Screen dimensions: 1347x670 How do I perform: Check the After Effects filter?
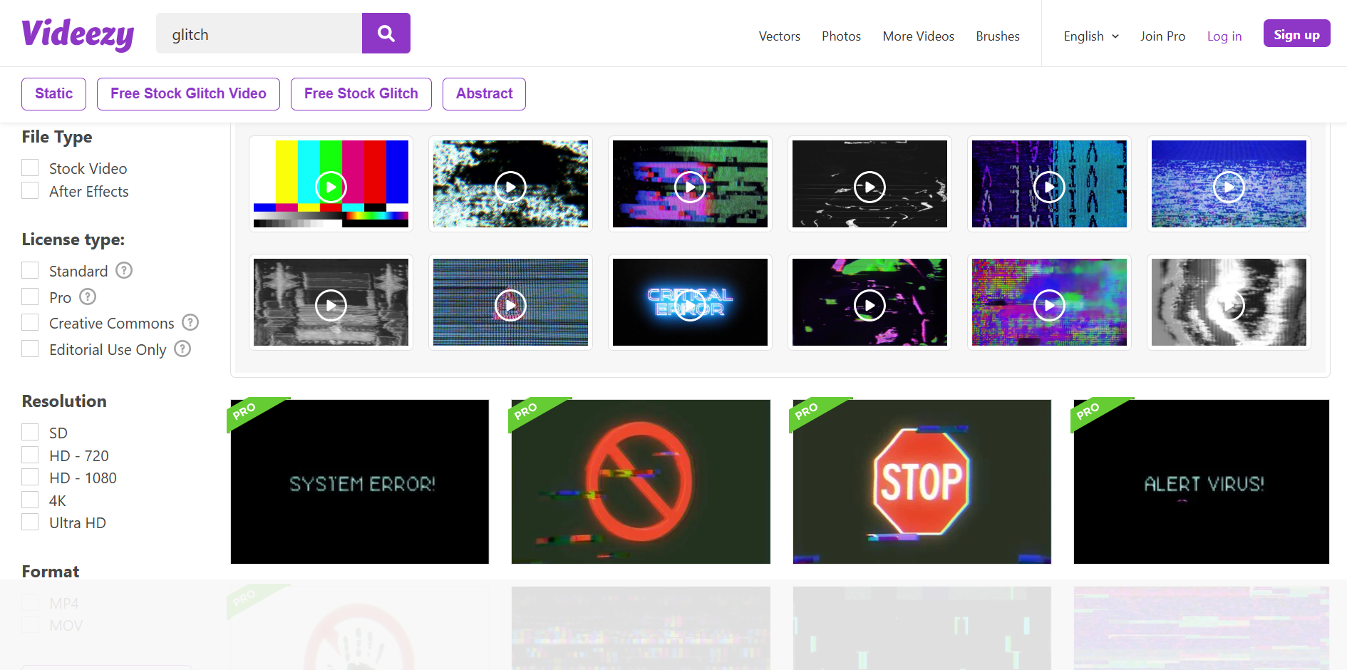30,190
